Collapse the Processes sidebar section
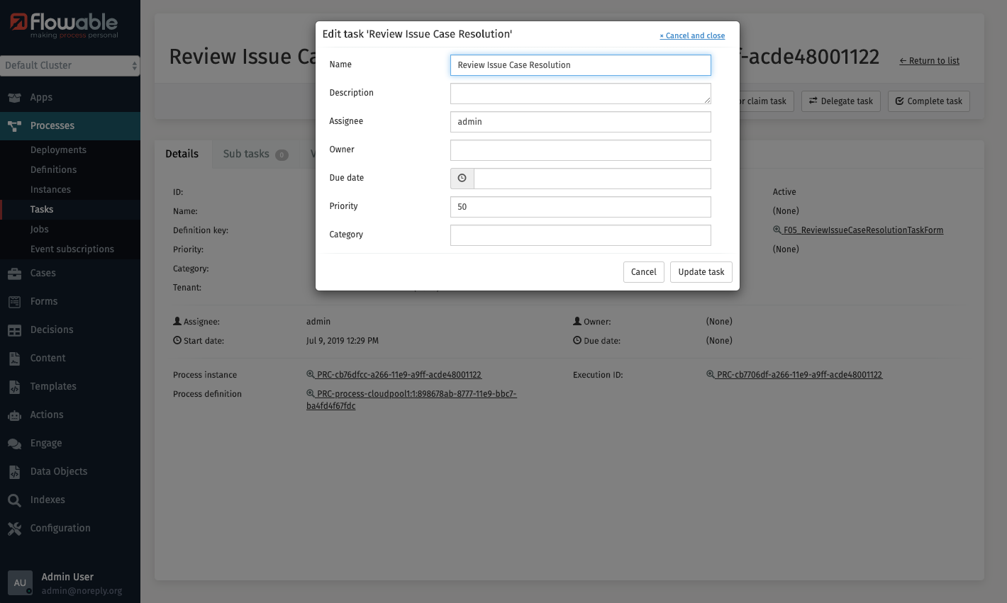 coord(52,126)
